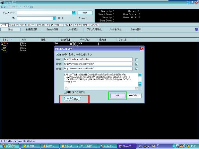This screenshot has width=199, height=149.
Task: Switch to the トリガ tab
Action: pos(31,25)
